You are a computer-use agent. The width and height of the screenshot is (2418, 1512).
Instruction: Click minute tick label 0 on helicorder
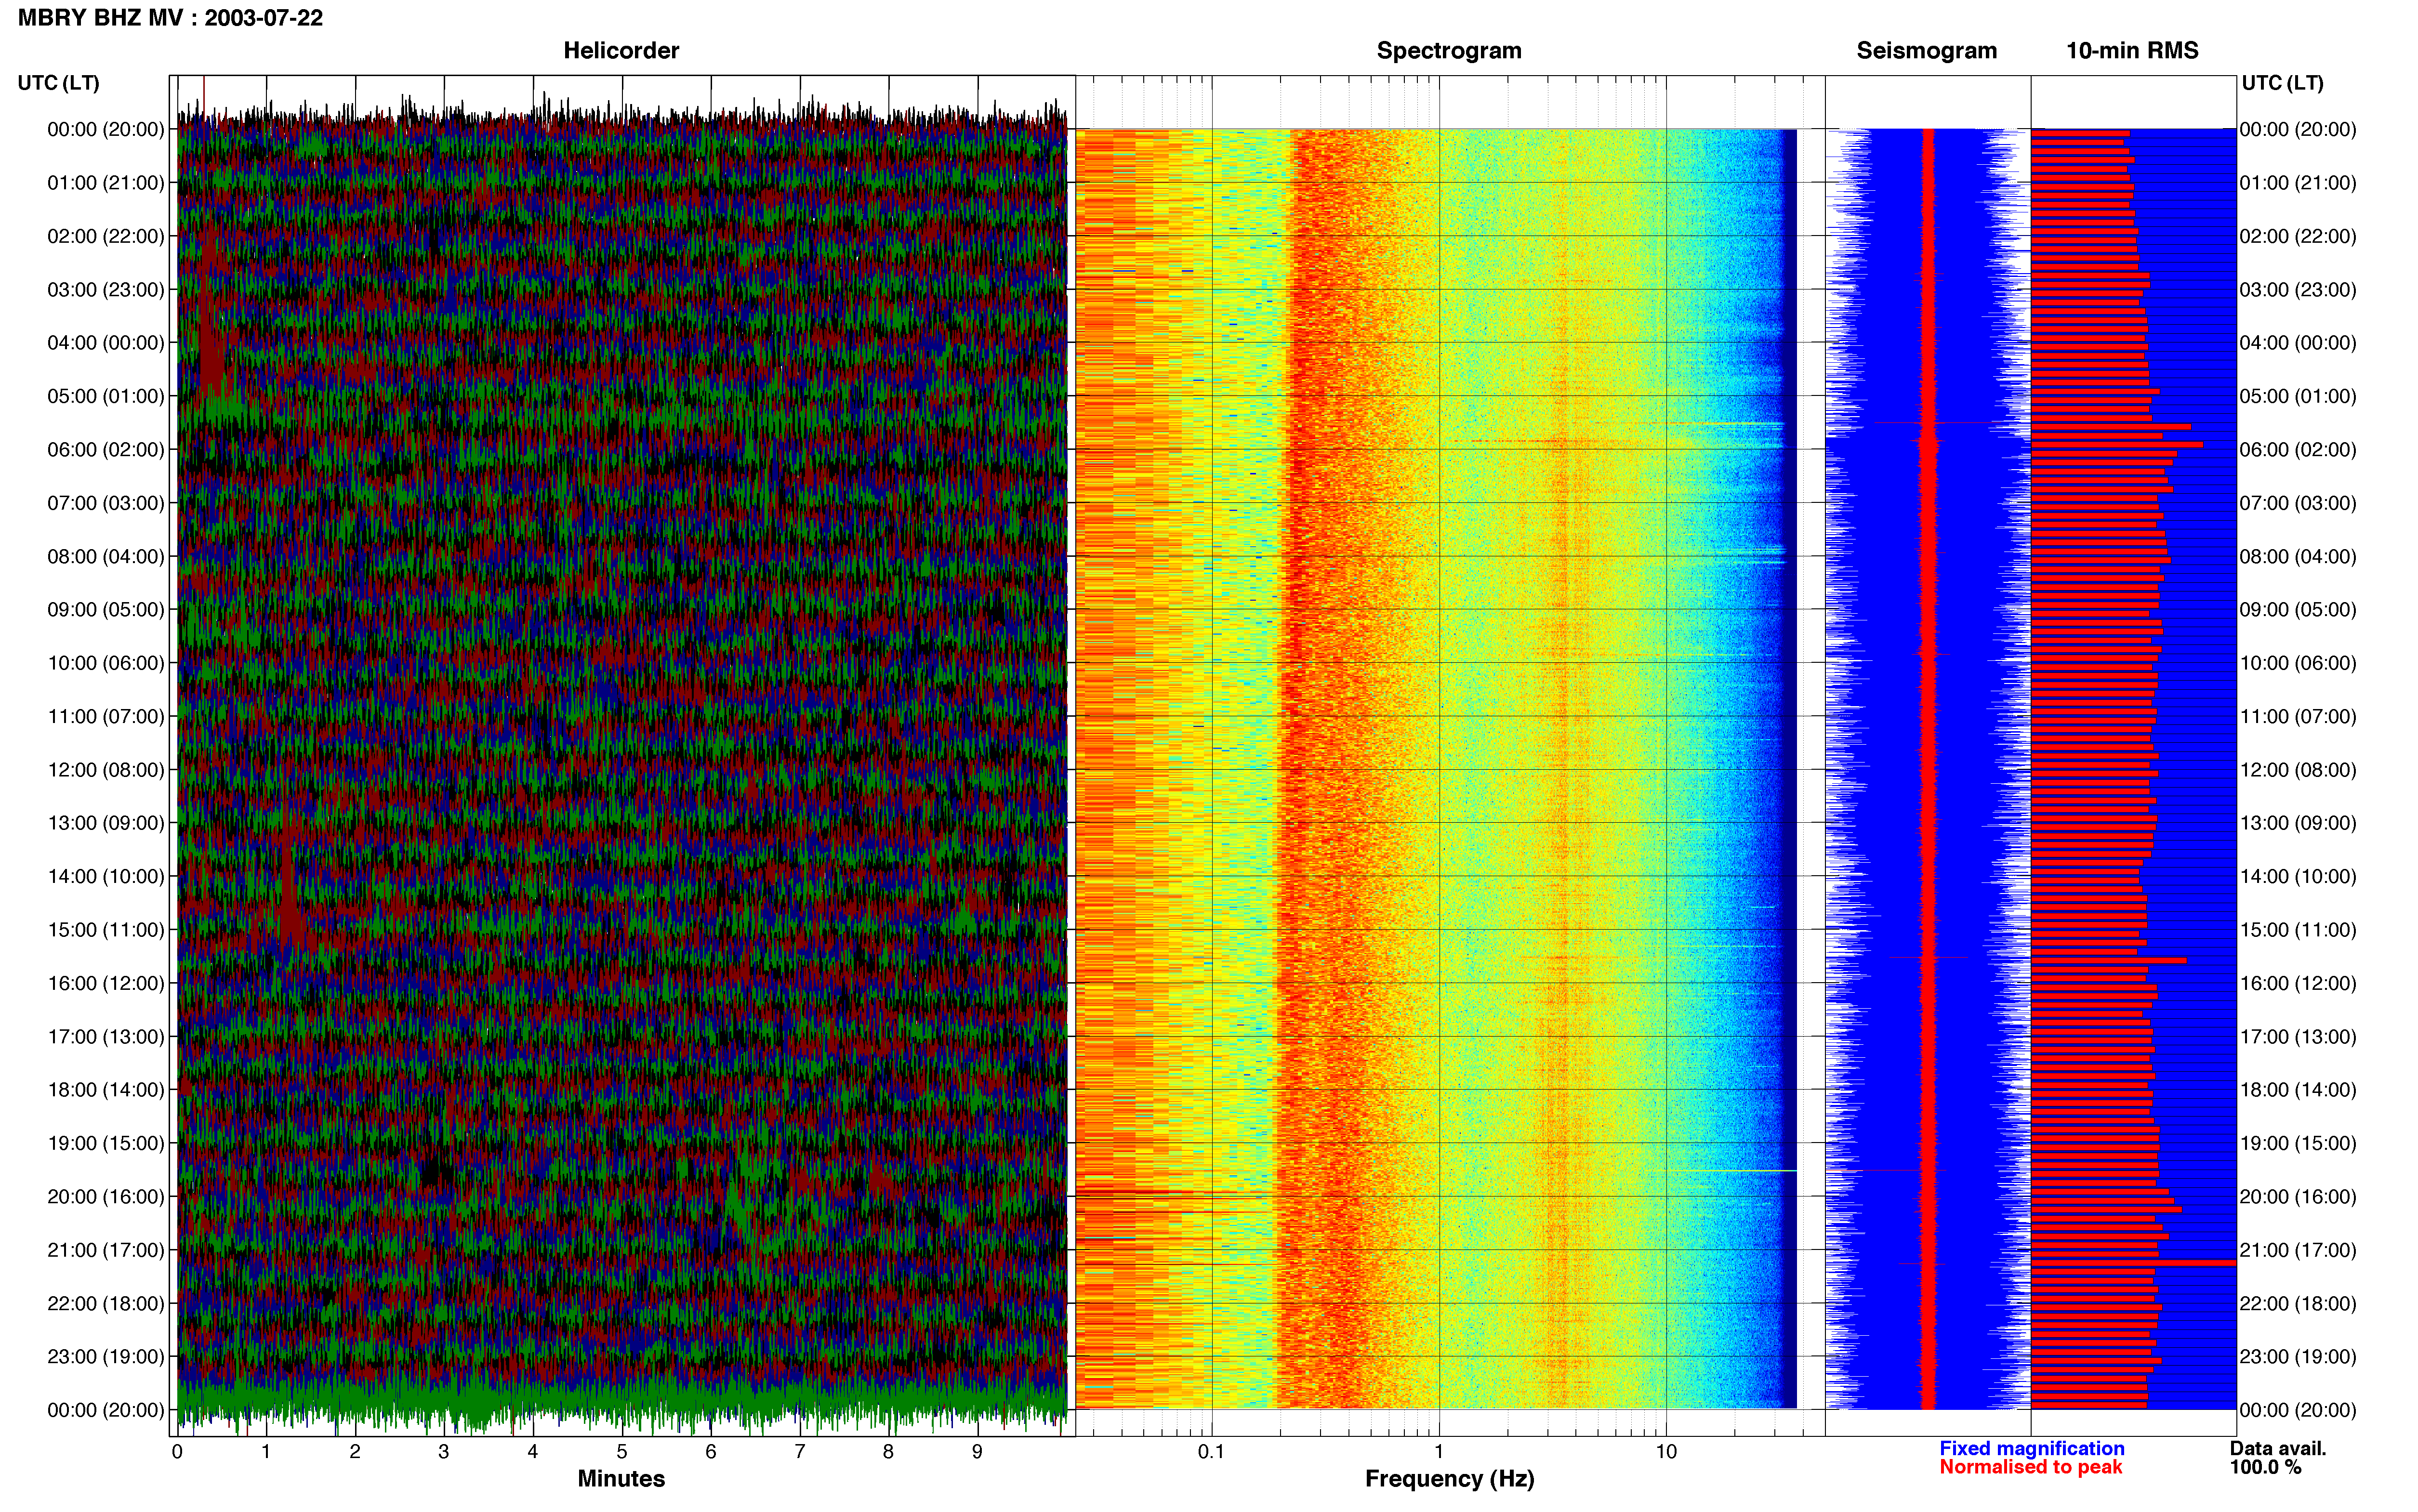177,1452
